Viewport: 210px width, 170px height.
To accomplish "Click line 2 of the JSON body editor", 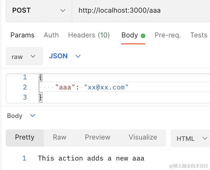I will (x=92, y=87).
